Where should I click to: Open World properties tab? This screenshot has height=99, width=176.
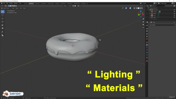(x=147, y=39)
